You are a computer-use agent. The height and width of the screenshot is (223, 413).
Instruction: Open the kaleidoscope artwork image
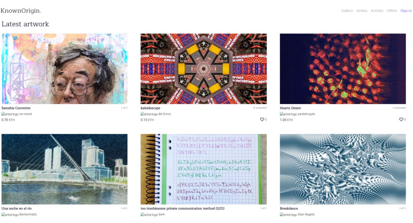point(203,69)
